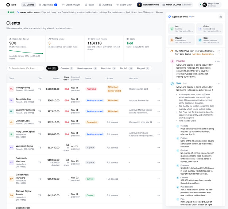The image size is (228, 209).
Task: Filter by Tier 1–2
Action: [x=126, y=68]
